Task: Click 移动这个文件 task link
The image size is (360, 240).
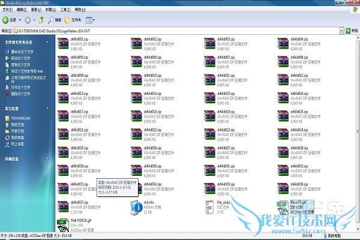Action: tap(20, 58)
